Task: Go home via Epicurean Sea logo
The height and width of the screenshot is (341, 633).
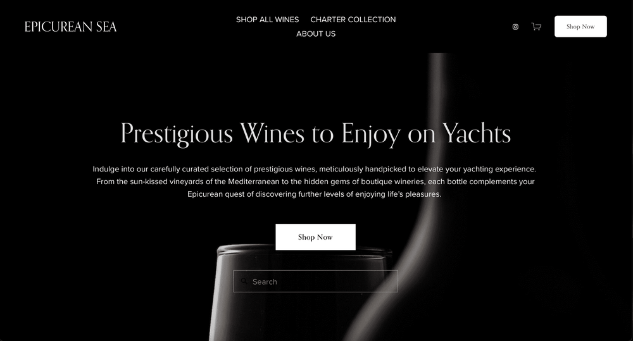Action: [71, 27]
